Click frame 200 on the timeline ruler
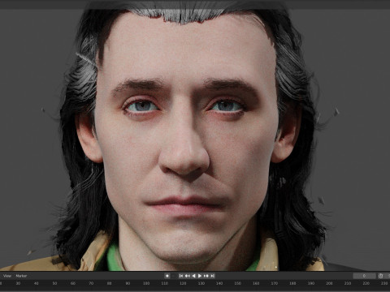Image resolution: width=390 pixels, height=292 pixels. [x=329, y=283]
